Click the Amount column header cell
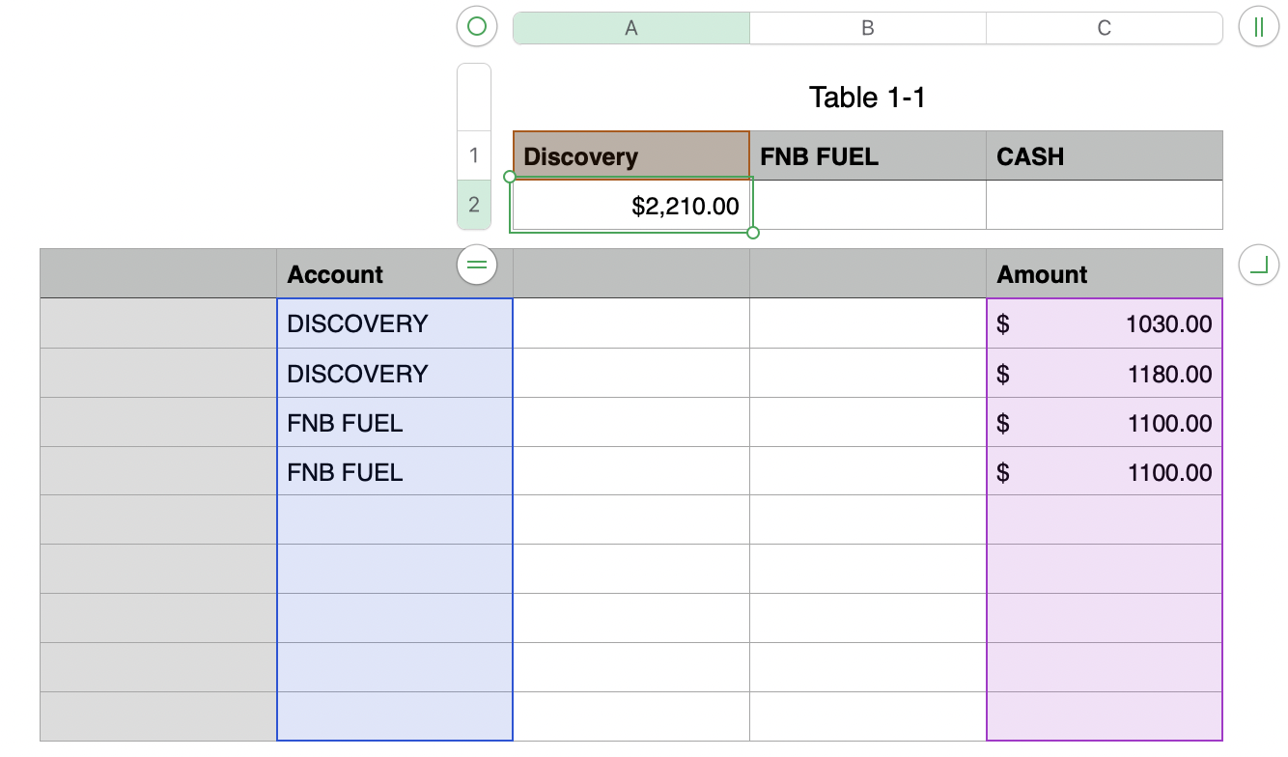 coord(1104,274)
